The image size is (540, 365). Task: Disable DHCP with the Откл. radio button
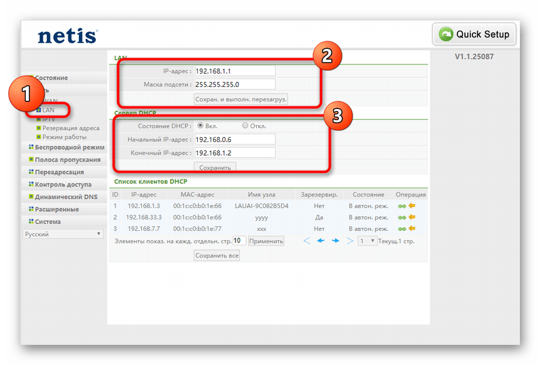coord(245,125)
